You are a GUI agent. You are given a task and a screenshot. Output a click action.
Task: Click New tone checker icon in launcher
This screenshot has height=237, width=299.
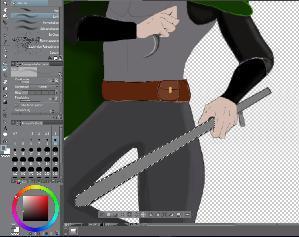point(179,215)
